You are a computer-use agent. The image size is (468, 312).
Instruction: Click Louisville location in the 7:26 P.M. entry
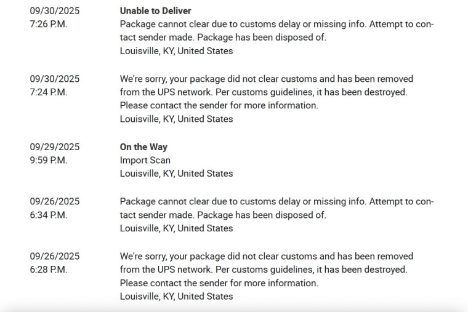click(176, 51)
